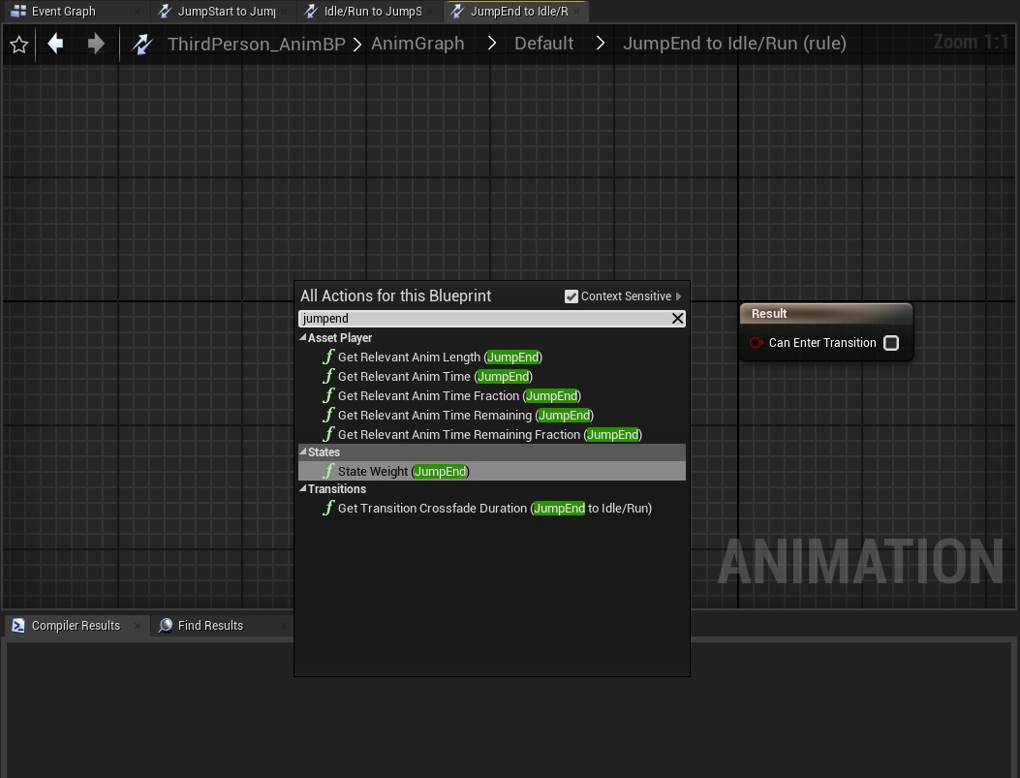The image size is (1020, 778).
Task: Close the Event Graph tab
Action: [x=138, y=11]
